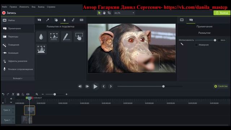
Task: Select the arrow edit mode tool above canvas
Action: [x=99, y=13]
